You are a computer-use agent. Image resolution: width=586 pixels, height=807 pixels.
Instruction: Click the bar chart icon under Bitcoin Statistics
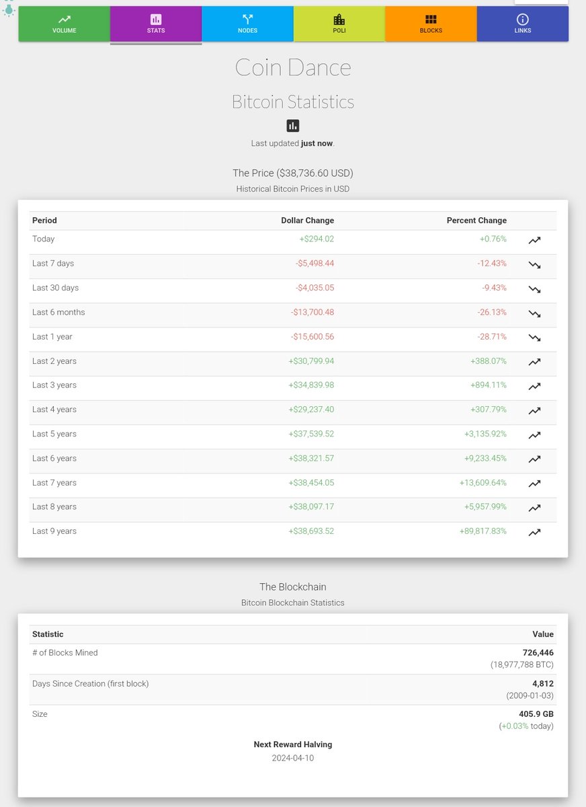[x=293, y=126]
